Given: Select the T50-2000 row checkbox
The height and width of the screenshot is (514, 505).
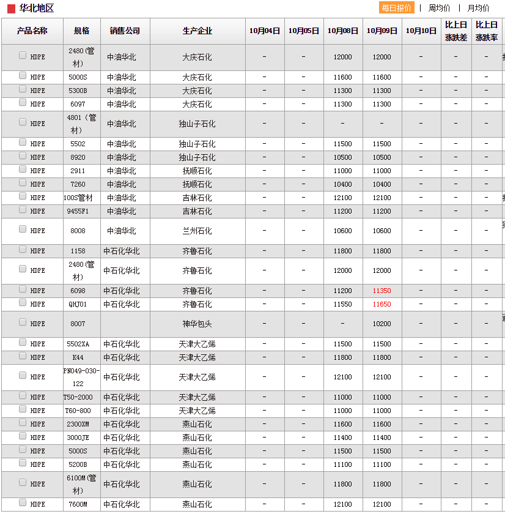Looking at the screenshot, I should [x=23, y=395].
